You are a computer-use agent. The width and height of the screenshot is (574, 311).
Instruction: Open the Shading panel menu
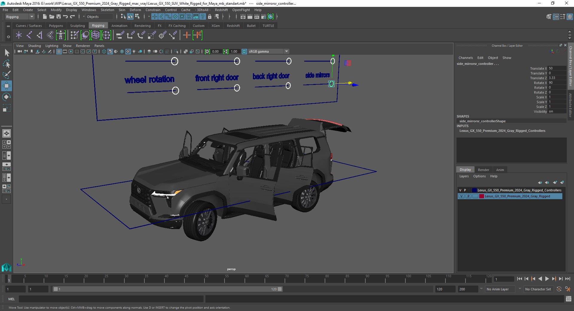[34, 46]
